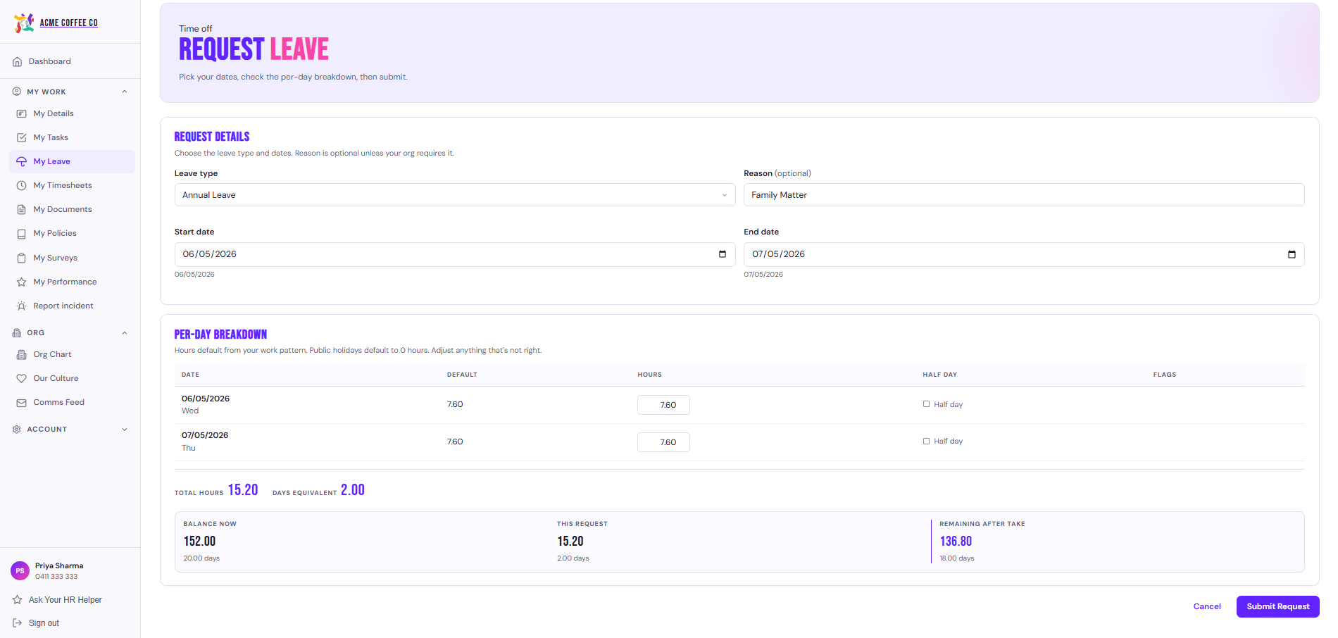
Task: Click the Sign out link
Action: (44, 623)
